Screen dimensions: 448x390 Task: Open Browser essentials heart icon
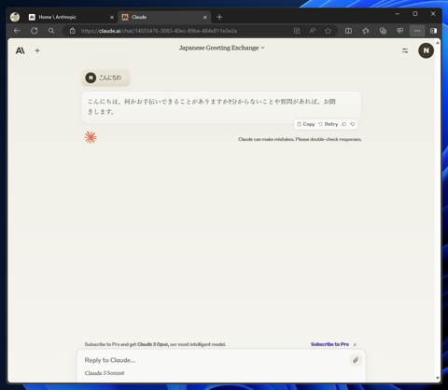pos(399,31)
